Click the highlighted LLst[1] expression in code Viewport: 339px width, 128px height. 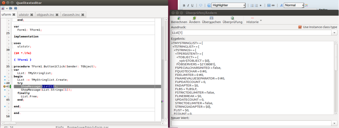point(48,87)
